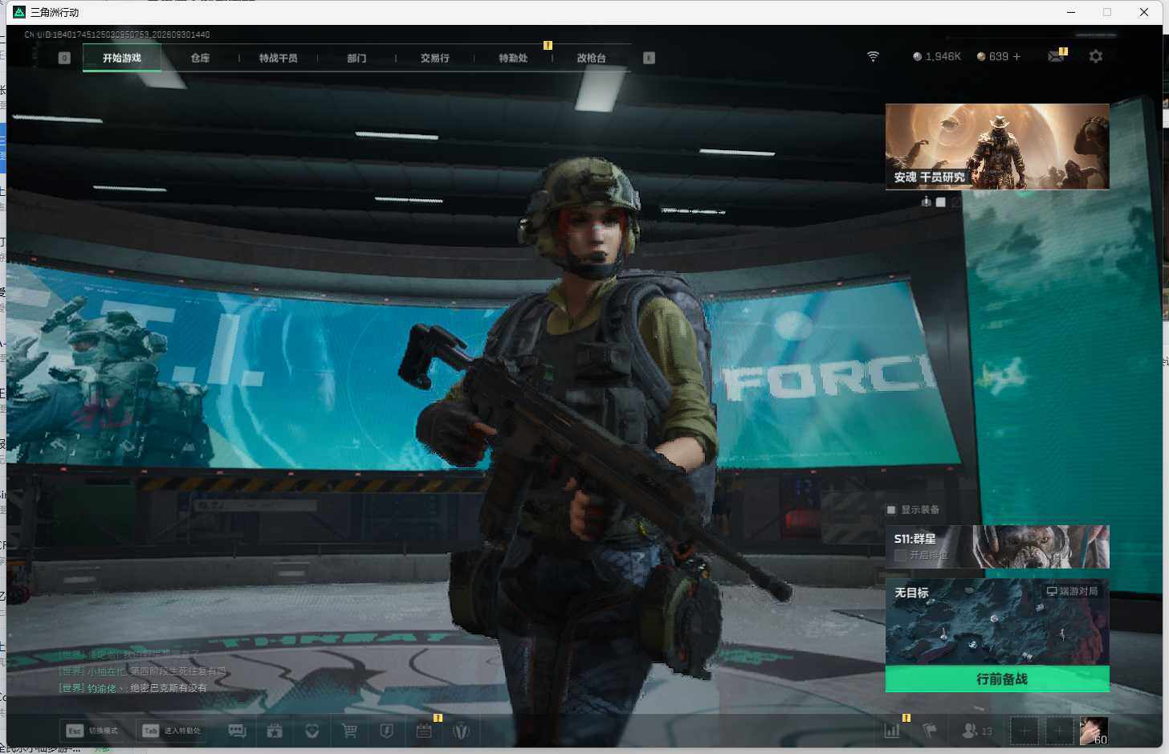
Task: Click the flag icon in bottom bar
Action: [930, 731]
